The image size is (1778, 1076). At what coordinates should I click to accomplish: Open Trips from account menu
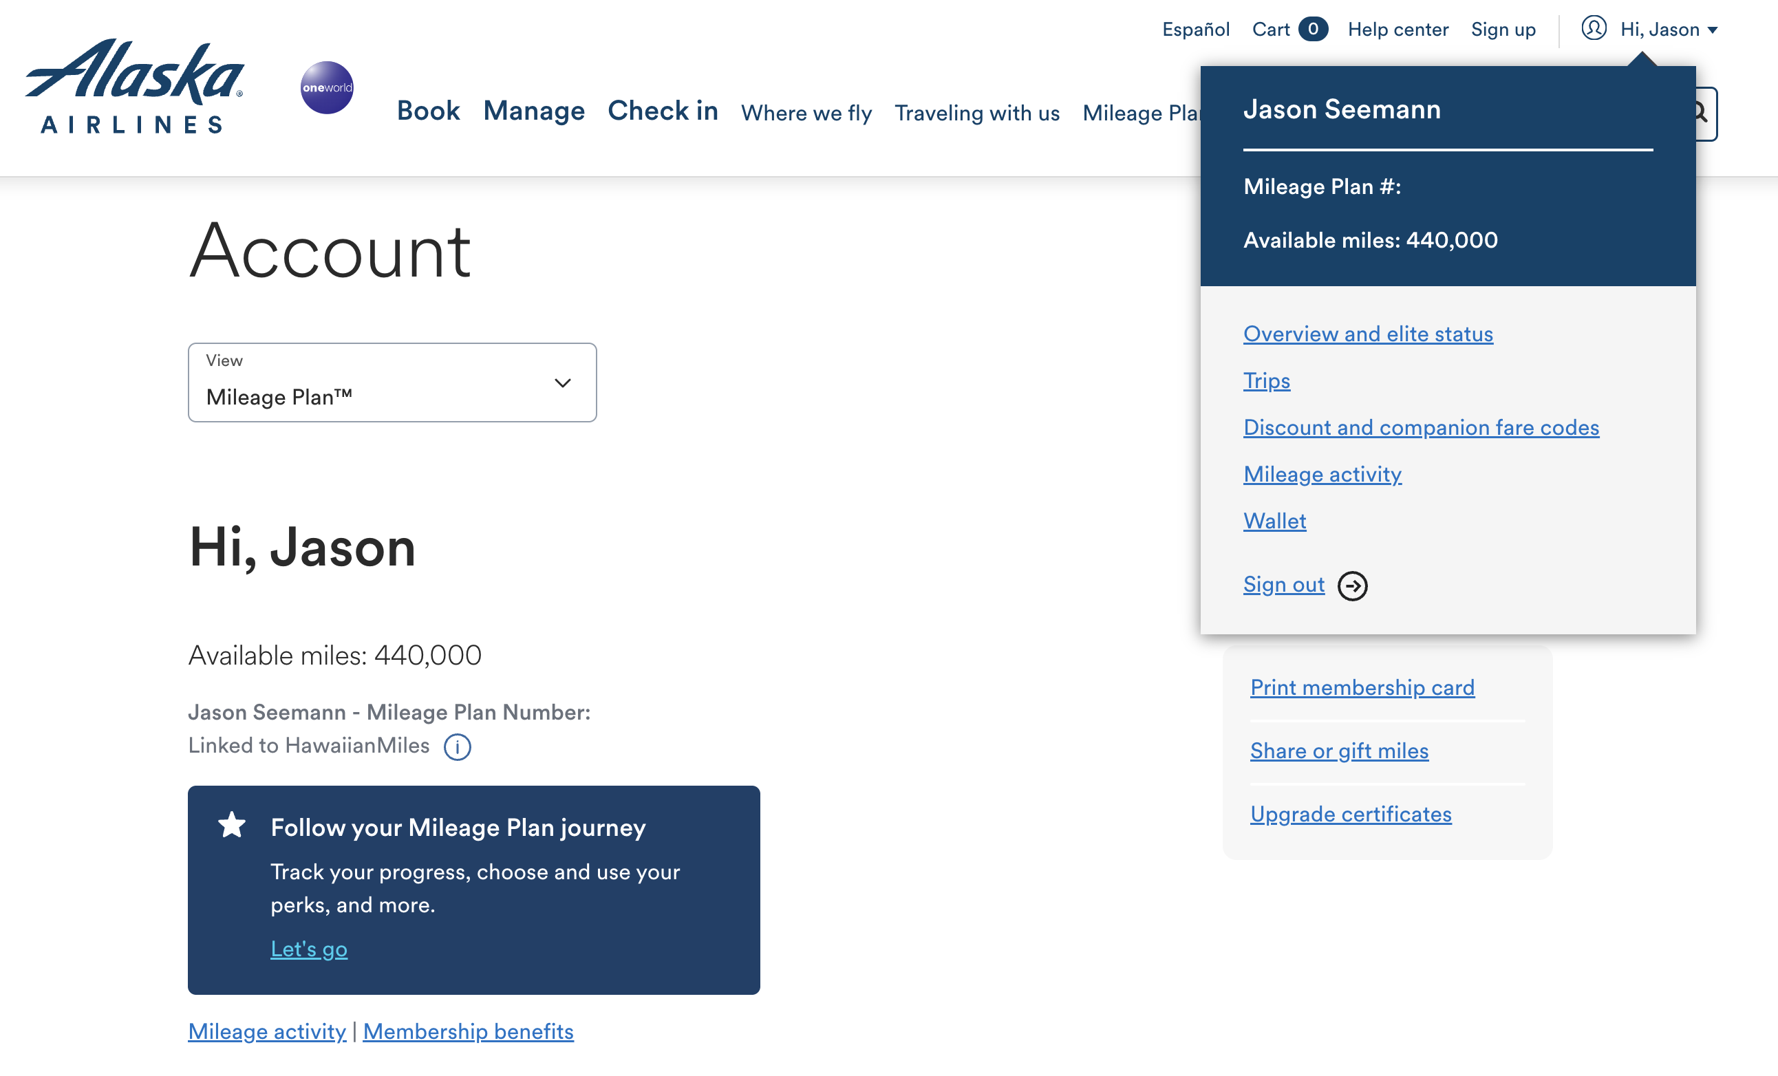(1266, 381)
